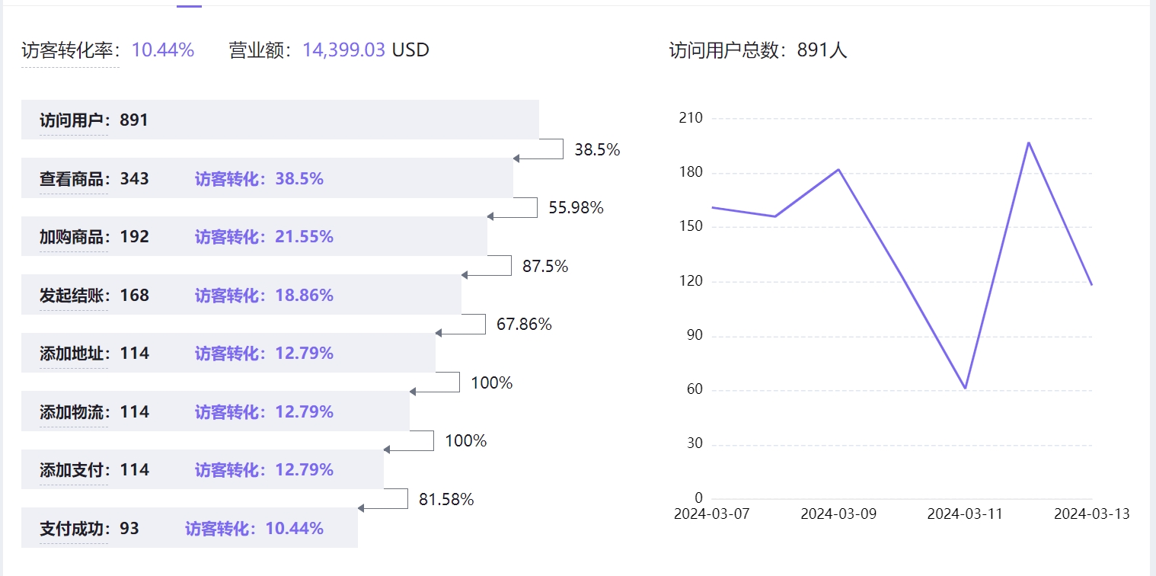The height and width of the screenshot is (576, 1156).
Task: Click the 加购商品：192 label
Action: pyautogui.click(x=94, y=237)
